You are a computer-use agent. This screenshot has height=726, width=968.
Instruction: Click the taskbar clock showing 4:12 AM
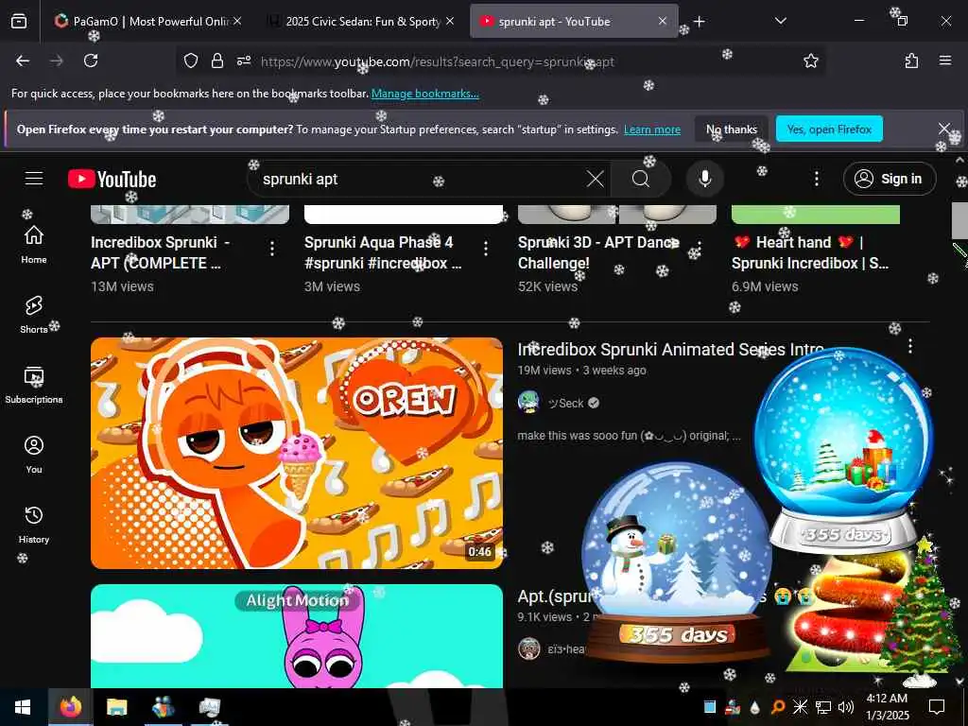887,707
